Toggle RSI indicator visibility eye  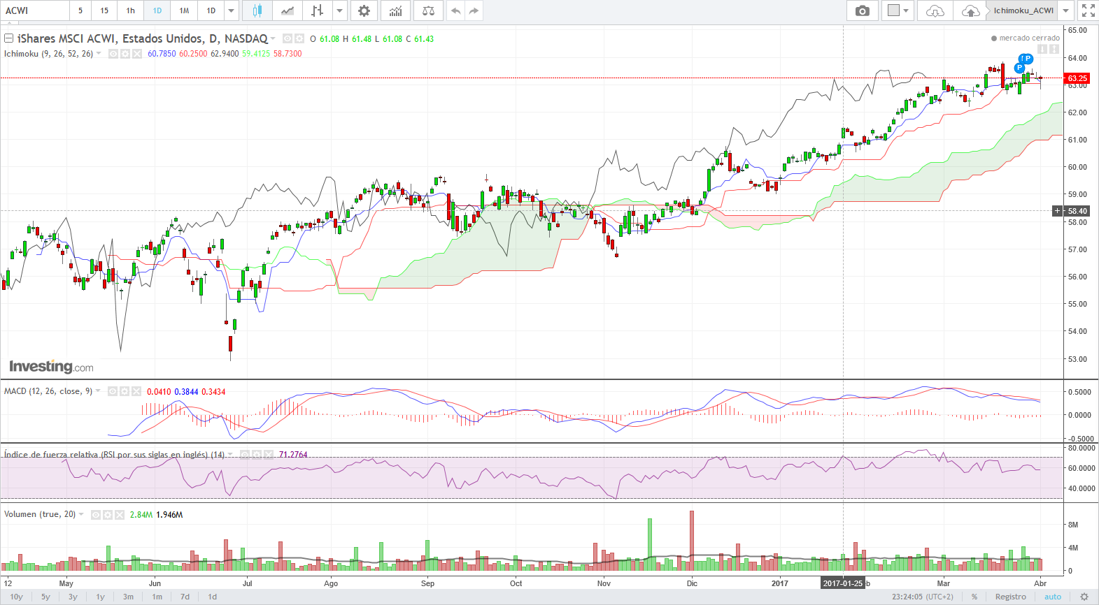pyautogui.click(x=245, y=454)
